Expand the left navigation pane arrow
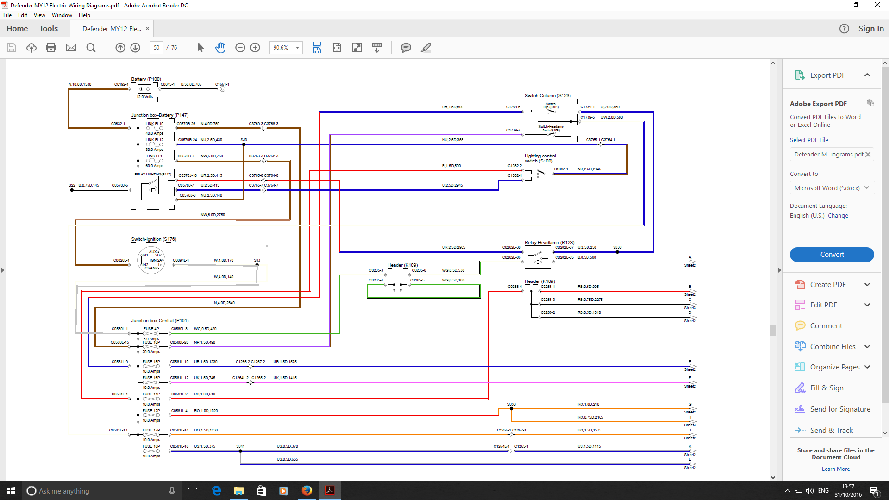Image resolution: width=889 pixels, height=500 pixels. coord(3,270)
